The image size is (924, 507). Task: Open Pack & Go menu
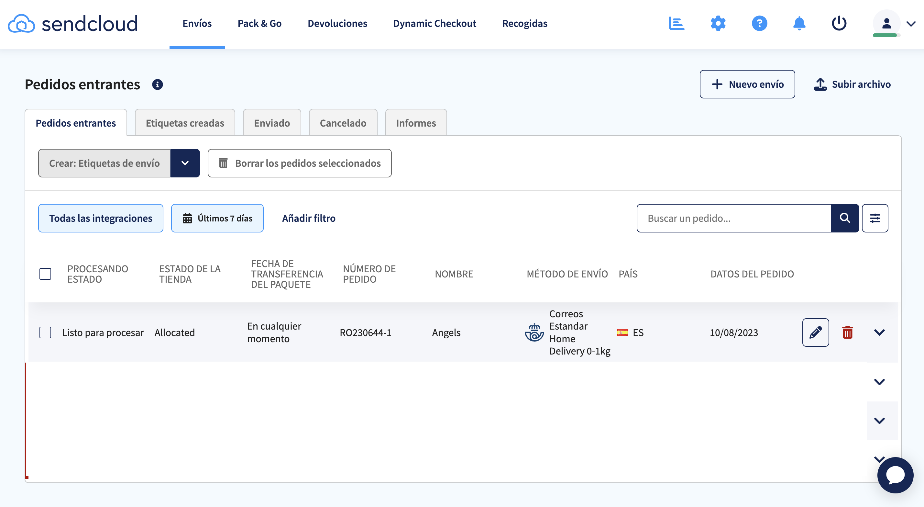(259, 23)
